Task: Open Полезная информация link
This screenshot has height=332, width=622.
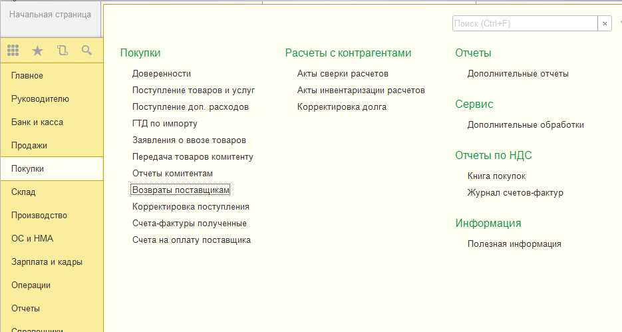Action: (514, 244)
